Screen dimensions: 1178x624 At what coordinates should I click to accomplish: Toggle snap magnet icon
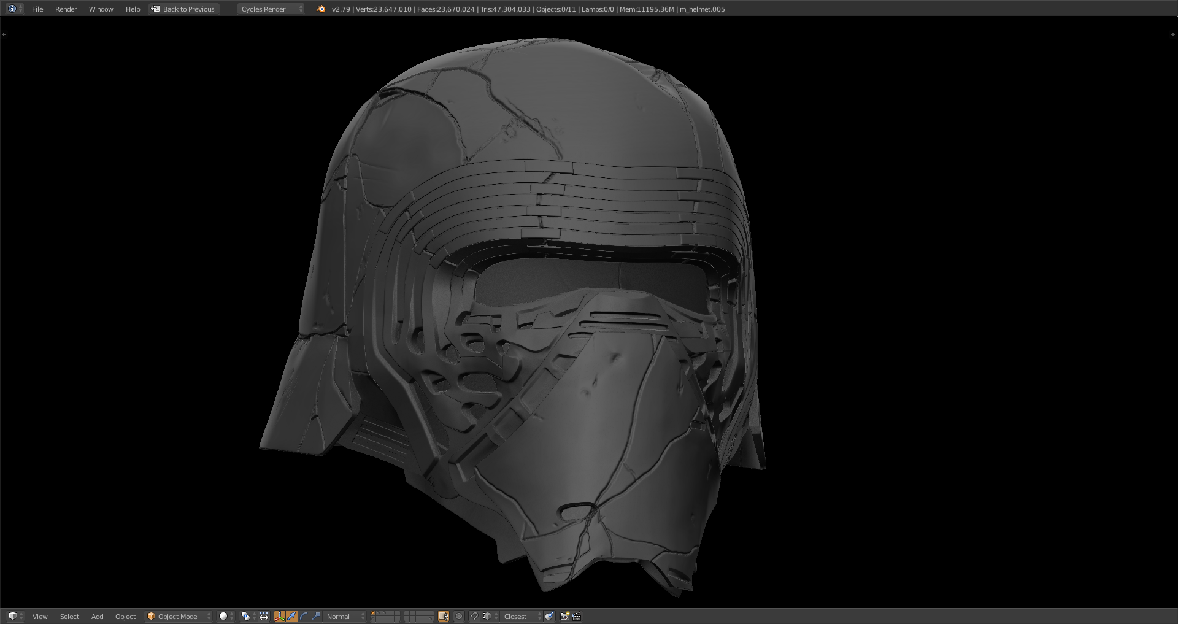(474, 616)
